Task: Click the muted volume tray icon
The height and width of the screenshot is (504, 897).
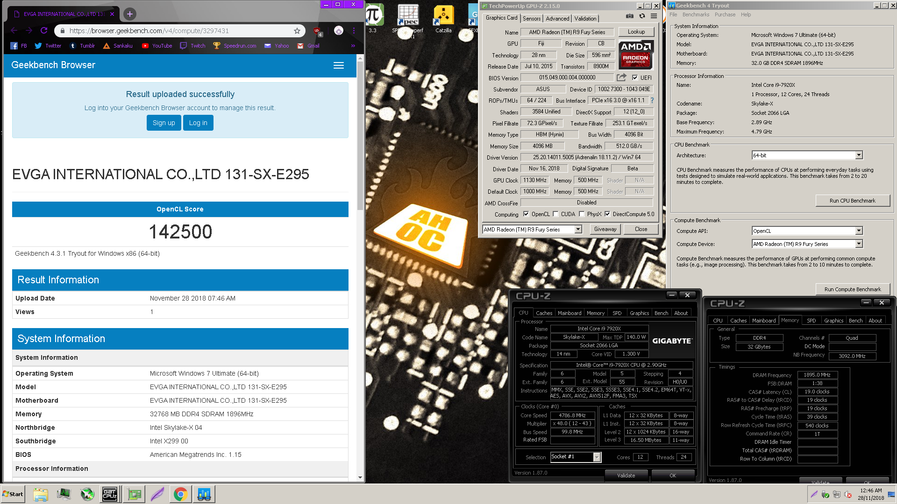Action: pyautogui.click(x=848, y=495)
